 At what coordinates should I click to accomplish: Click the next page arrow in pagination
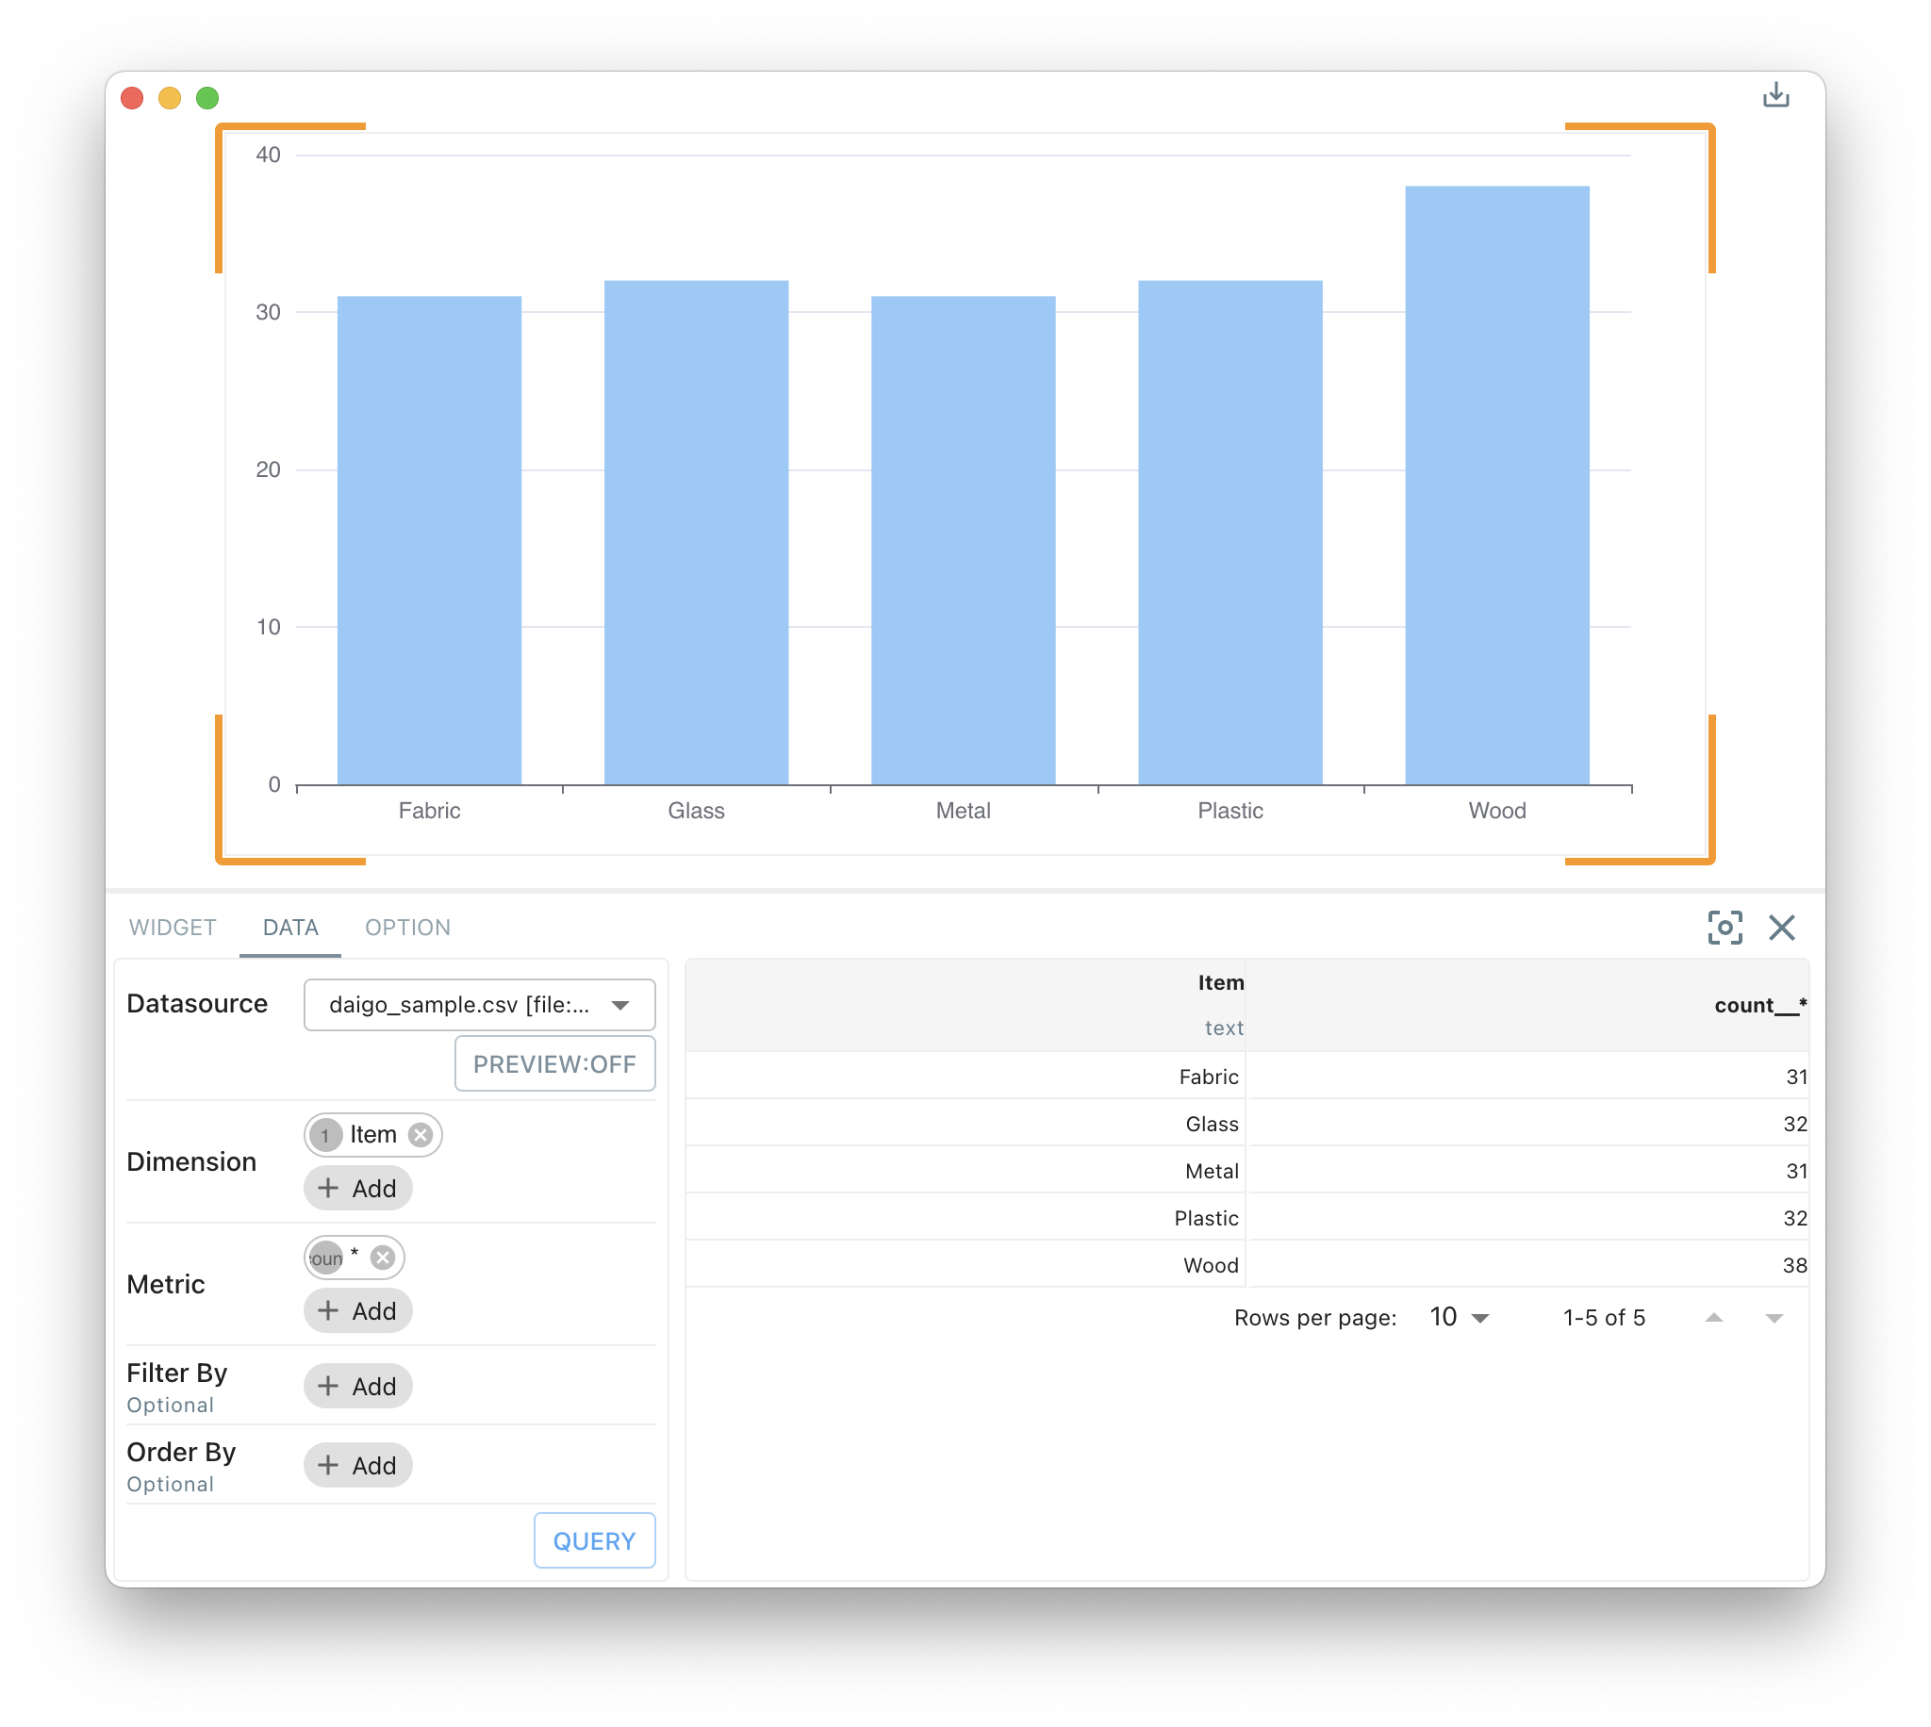[1774, 1317]
